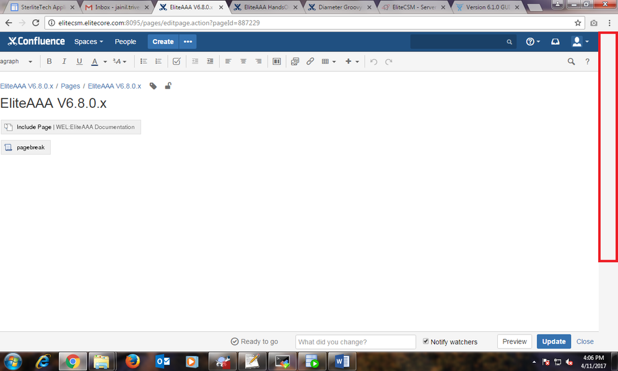Insert a numbered list
Screen dimensions: 618x371
coord(159,61)
